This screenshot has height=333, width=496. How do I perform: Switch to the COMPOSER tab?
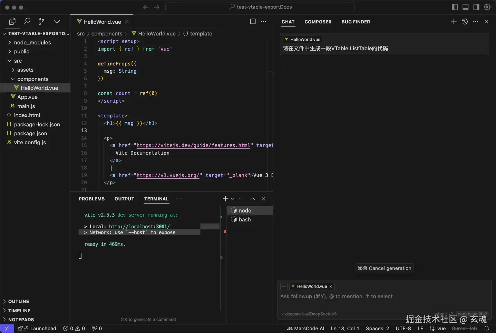click(318, 22)
